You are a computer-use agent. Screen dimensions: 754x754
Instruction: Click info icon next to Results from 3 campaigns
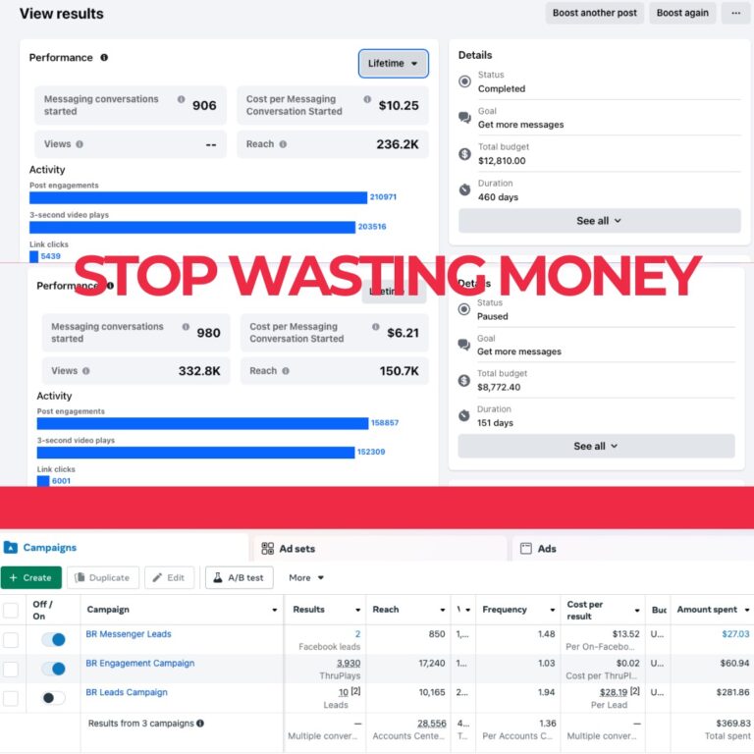(x=200, y=724)
